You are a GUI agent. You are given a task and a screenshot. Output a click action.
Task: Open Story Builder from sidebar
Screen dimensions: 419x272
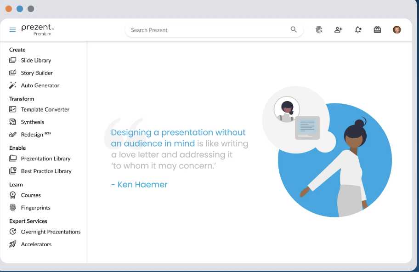coord(37,73)
